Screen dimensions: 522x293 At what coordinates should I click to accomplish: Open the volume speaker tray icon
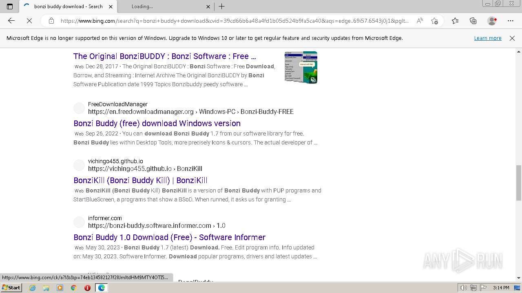(463, 288)
